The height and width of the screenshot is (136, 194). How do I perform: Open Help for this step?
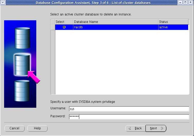37,128
